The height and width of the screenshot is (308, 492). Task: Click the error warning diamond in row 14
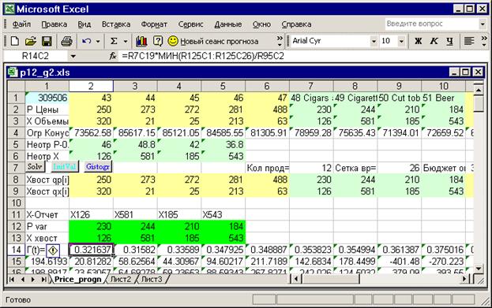click(x=53, y=250)
